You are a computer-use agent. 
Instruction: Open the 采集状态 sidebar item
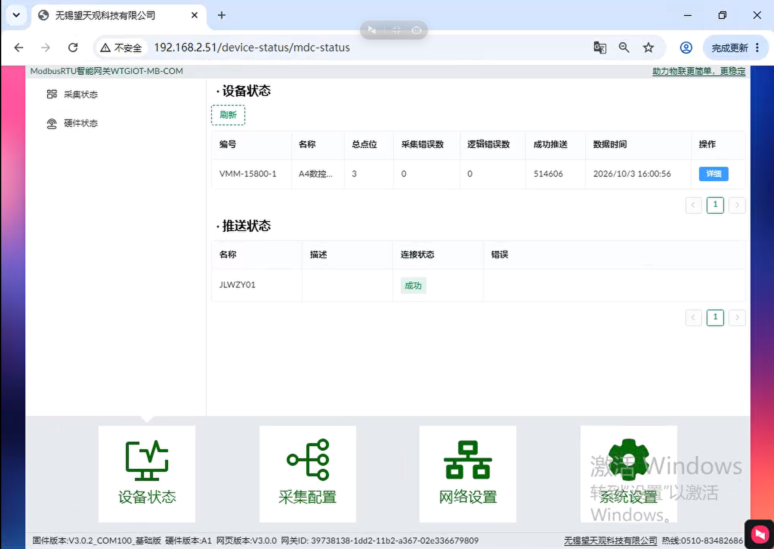[73, 94]
